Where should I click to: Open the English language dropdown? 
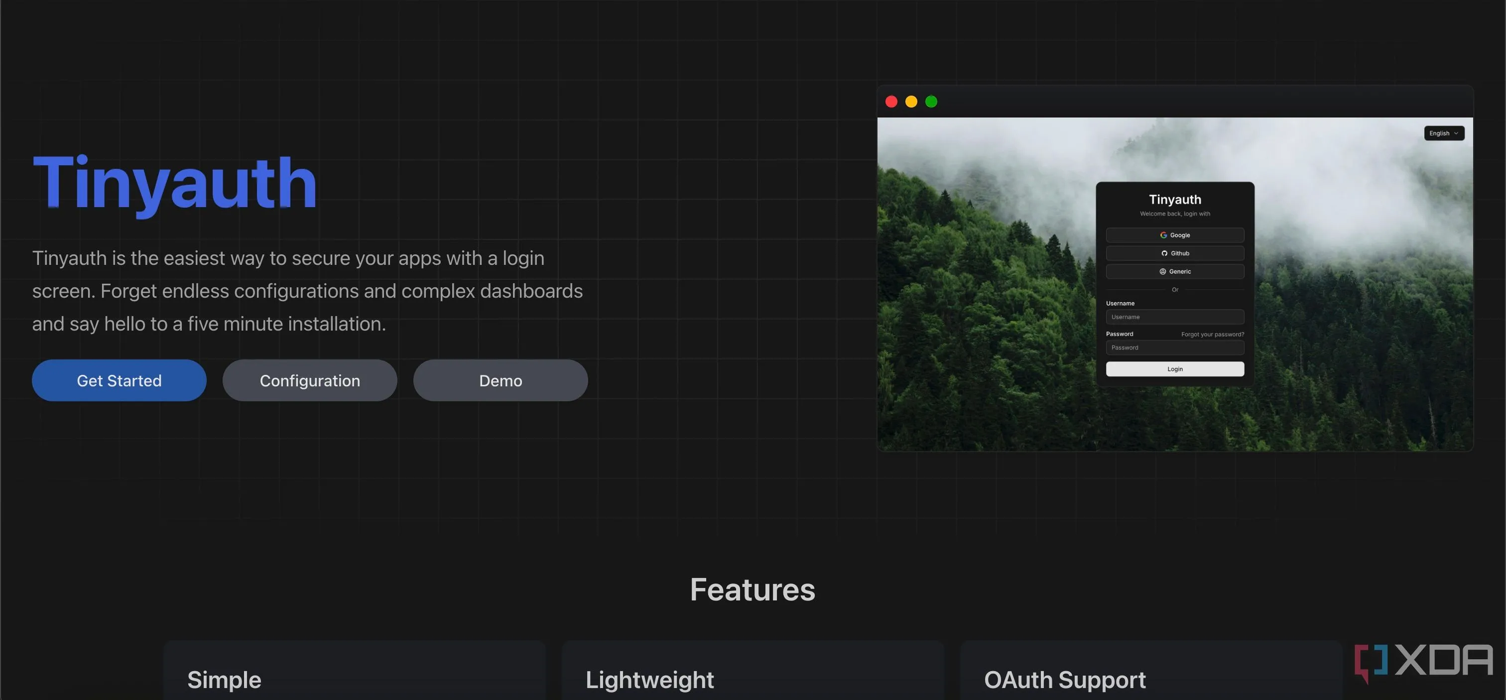click(1444, 133)
